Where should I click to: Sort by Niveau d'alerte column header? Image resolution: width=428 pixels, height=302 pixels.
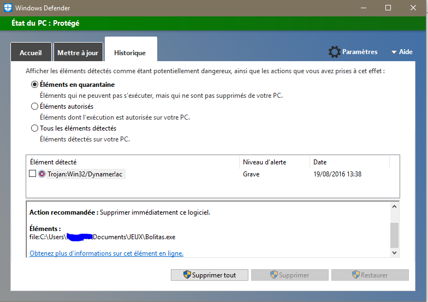pos(275,162)
